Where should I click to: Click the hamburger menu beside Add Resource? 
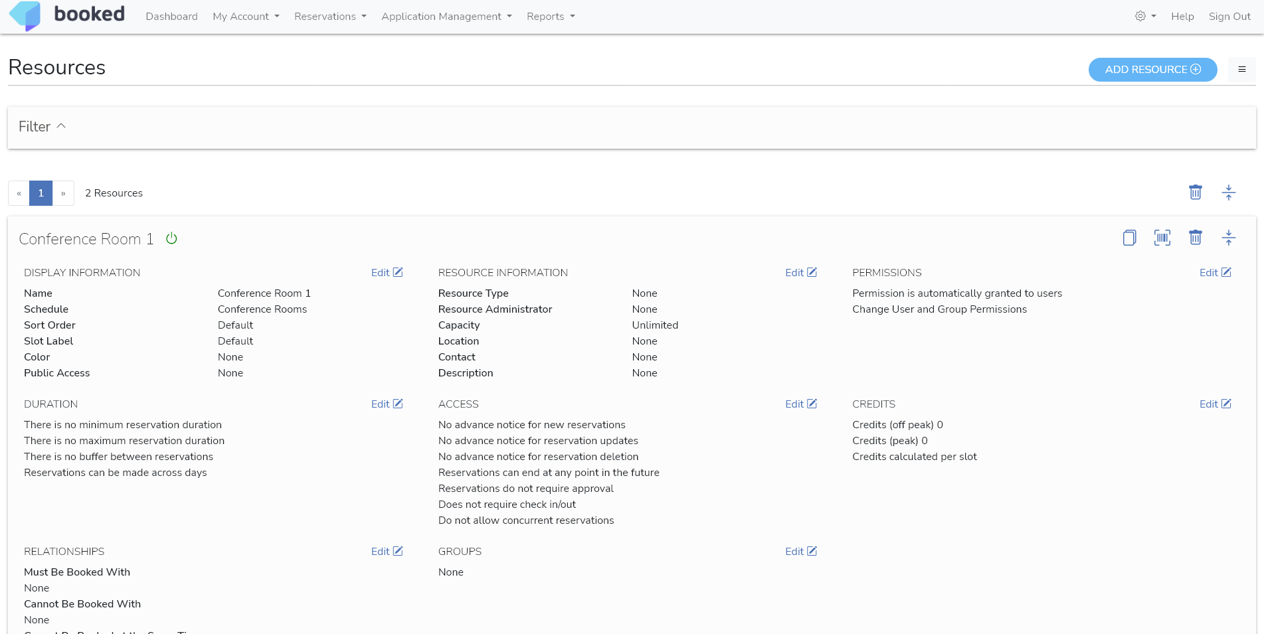(x=1241, y=69)
